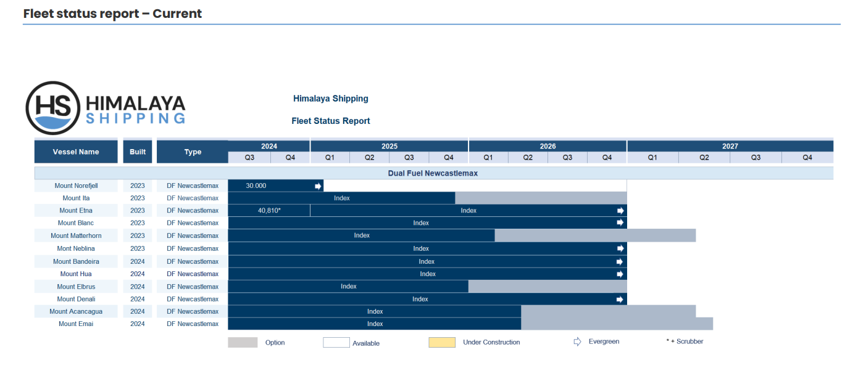Click the Q4 header under 2024
This screenshot has width=866, height=376.
pyautogui.click(x=290, y=157)
